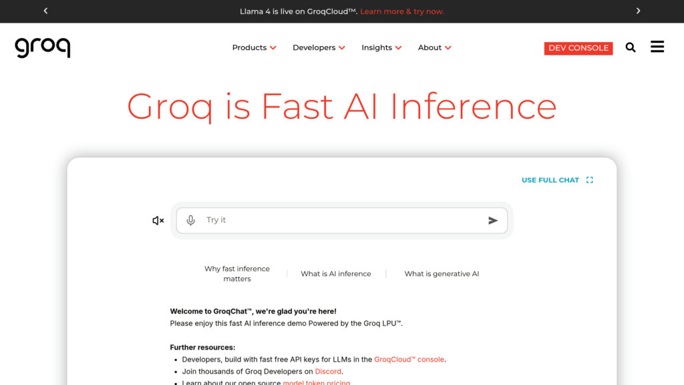Send the prompt with arrow icon
684x385 pixels.
[493, 221]
